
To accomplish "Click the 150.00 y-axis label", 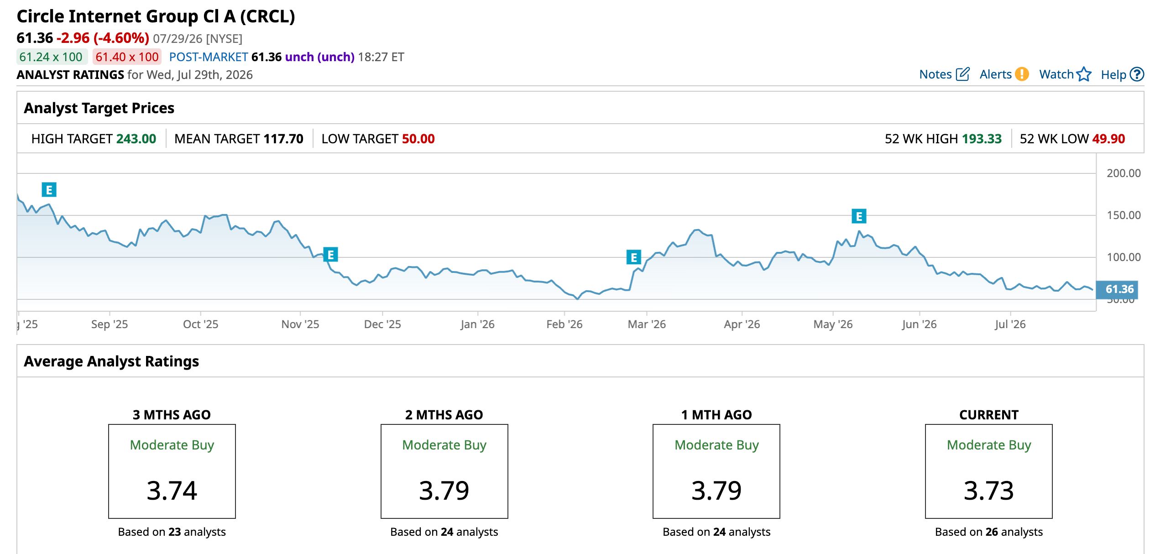I will (1124, 215).
